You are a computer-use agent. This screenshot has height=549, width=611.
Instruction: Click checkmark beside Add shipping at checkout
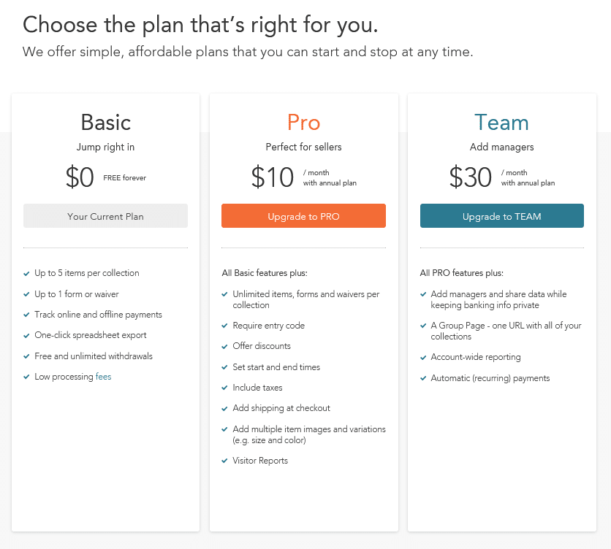224,408
